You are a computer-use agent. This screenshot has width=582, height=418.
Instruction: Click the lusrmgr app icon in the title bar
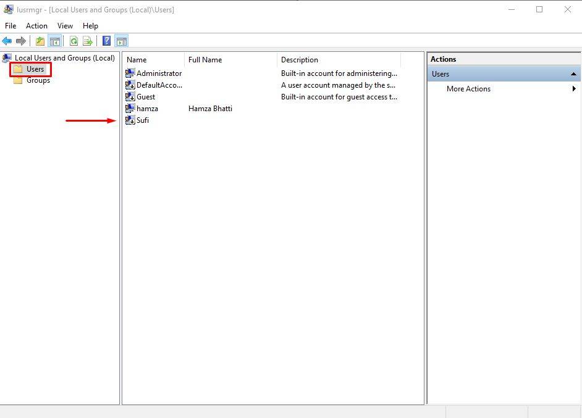click(9, 9)
